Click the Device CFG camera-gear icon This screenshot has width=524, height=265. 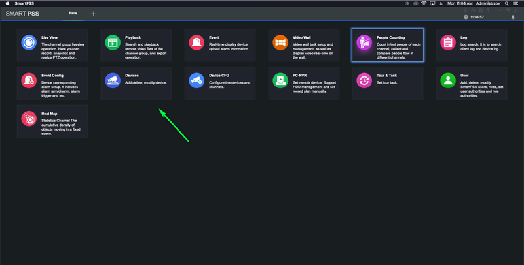coord(196,80)
